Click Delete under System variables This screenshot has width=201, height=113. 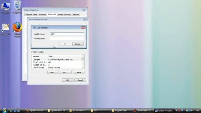pos(79,73)
